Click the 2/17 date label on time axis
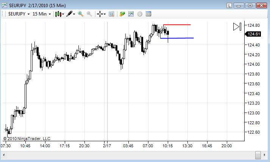This screenshot has width=270, height=162. coord(107,146)
